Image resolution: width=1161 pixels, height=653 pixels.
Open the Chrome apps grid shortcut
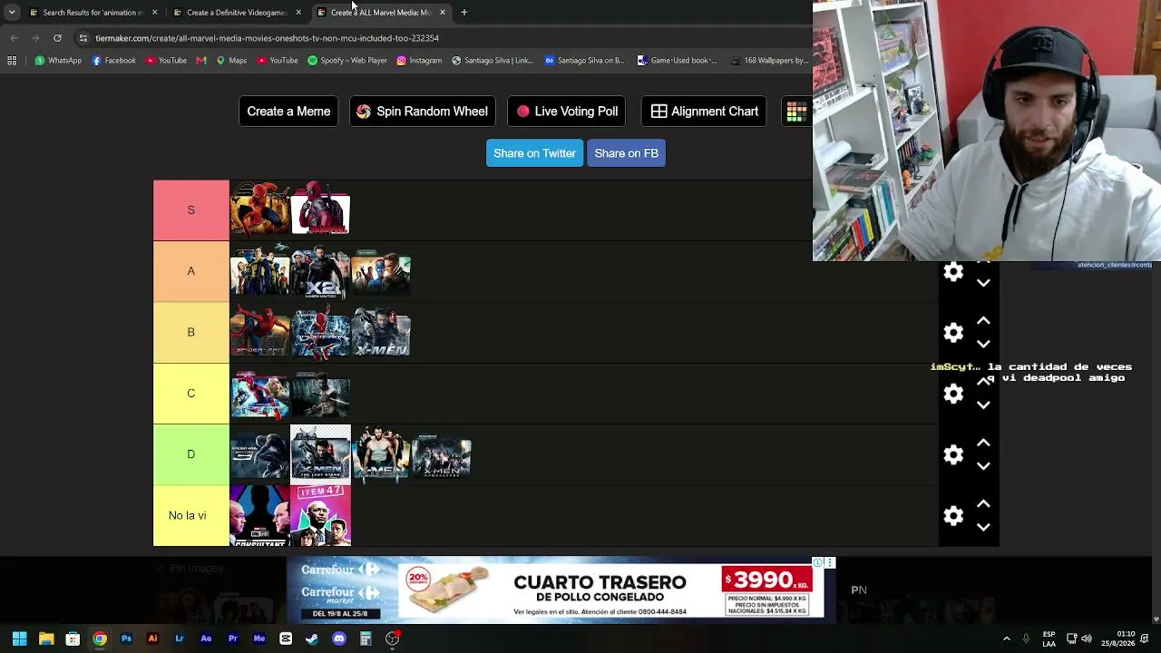[12, 61]
